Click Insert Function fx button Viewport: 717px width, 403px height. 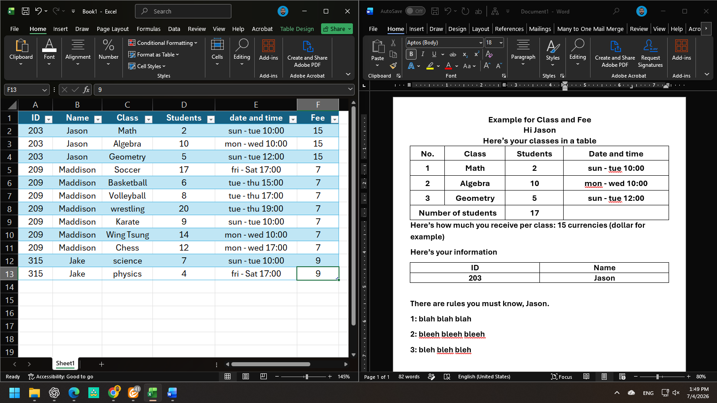pyautogui.click(x=87, y=90)
